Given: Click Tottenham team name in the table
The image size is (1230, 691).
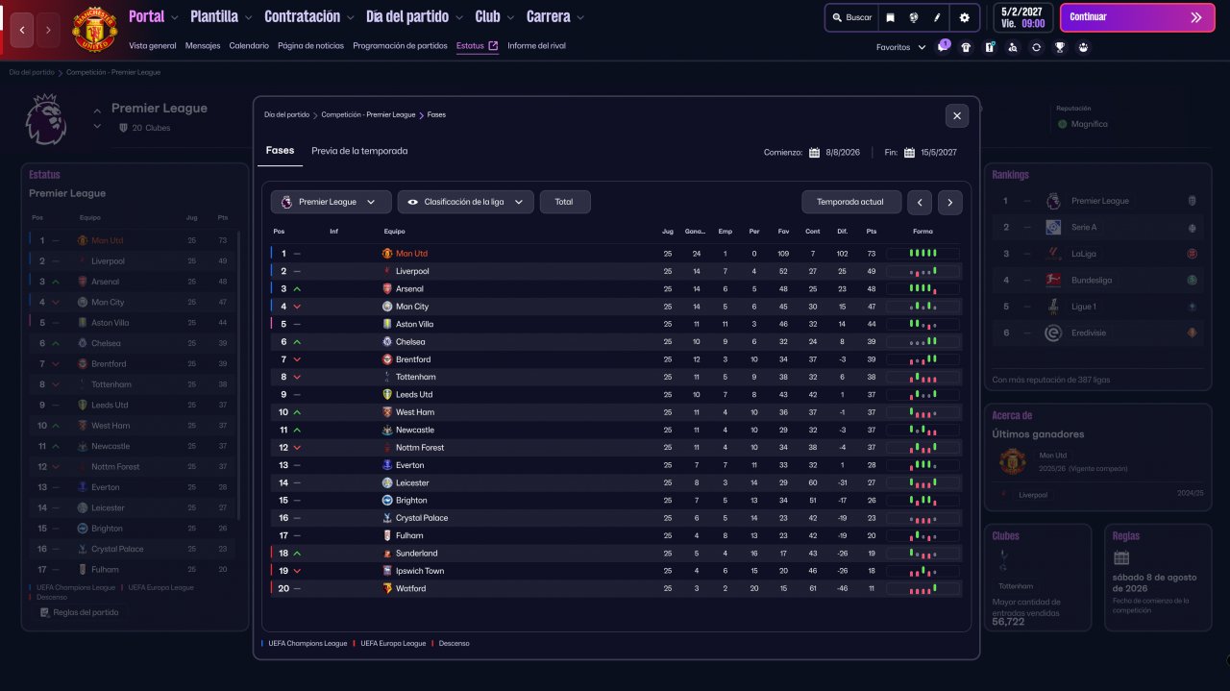Looking at the screenshot, I should pyautogui.click(x=415, y=377).
